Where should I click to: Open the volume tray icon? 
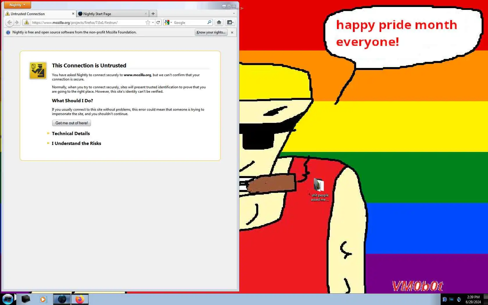459,299
